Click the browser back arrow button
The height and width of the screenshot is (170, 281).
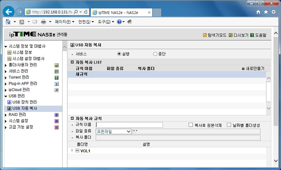tap(9, 12)
